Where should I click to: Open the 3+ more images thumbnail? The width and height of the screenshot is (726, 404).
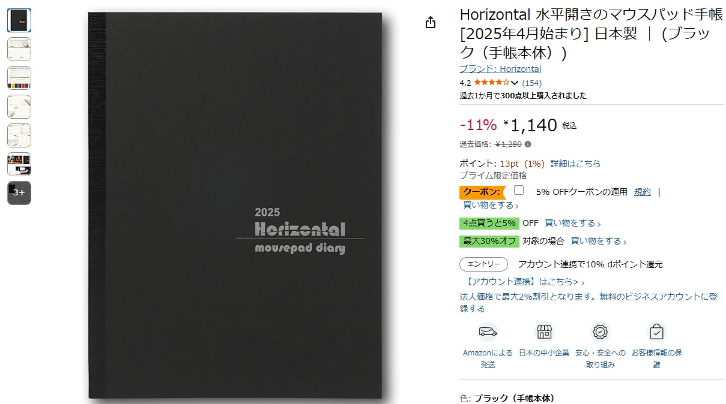tap(19, 193)
